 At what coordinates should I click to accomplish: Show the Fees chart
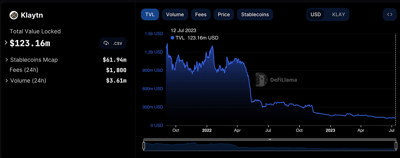tap(201, 15)
